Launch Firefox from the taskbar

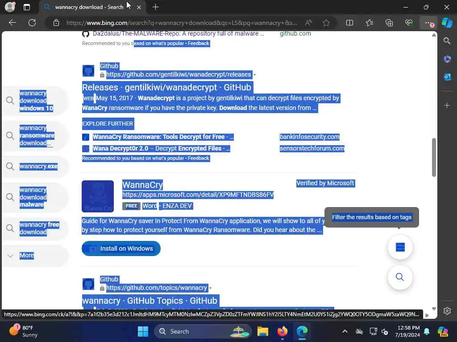(283, 331)
